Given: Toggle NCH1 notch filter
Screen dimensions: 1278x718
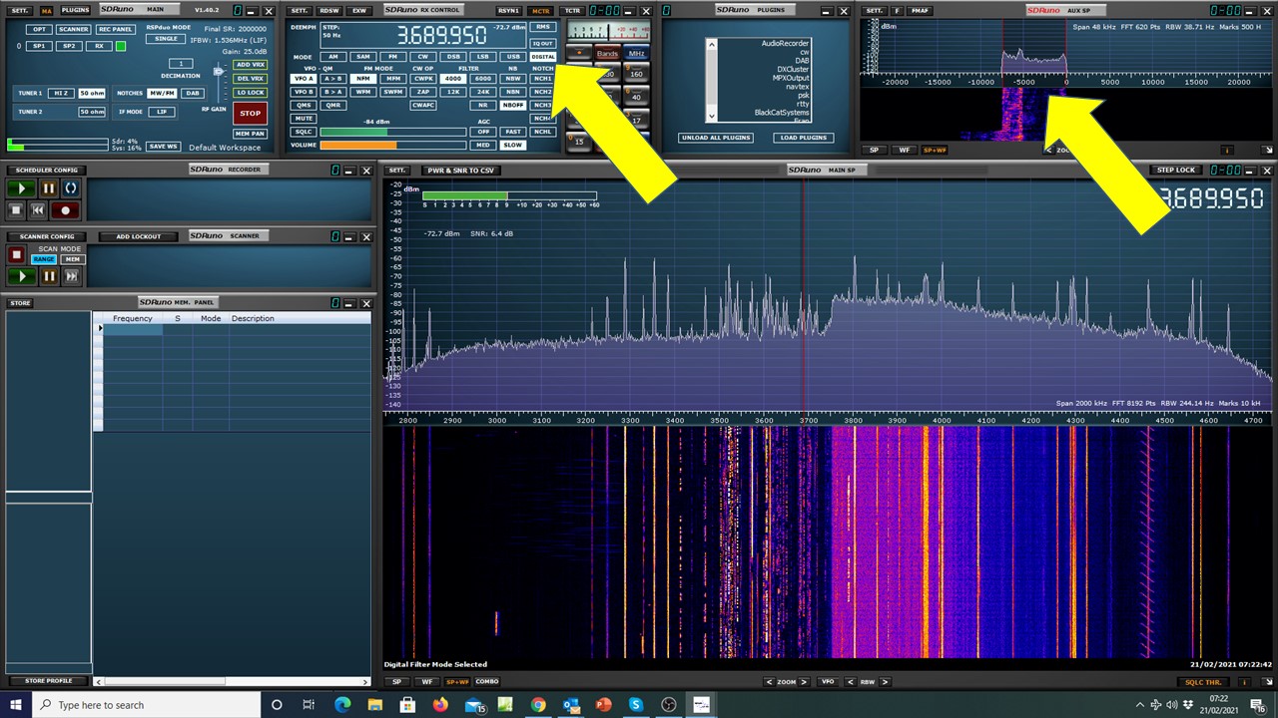Looking at the screenshot, I should click(542, 78).
